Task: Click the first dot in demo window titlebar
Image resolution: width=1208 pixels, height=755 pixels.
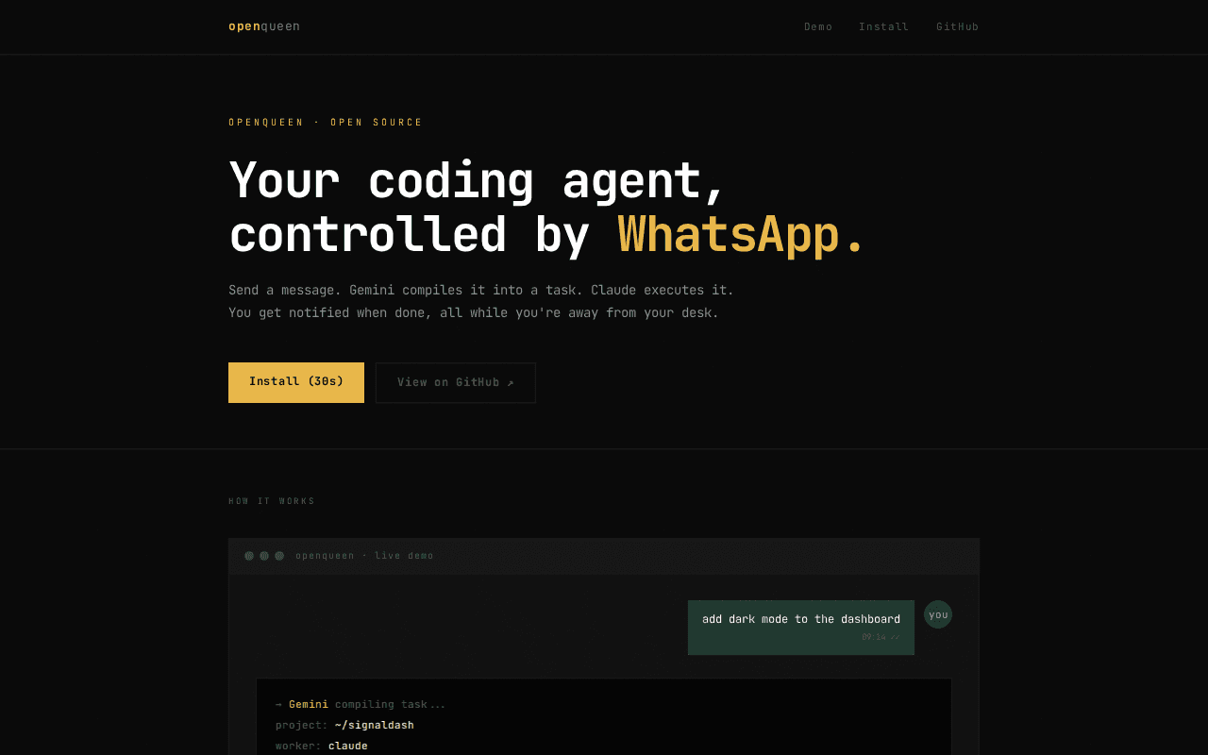Action: (249, 556)
